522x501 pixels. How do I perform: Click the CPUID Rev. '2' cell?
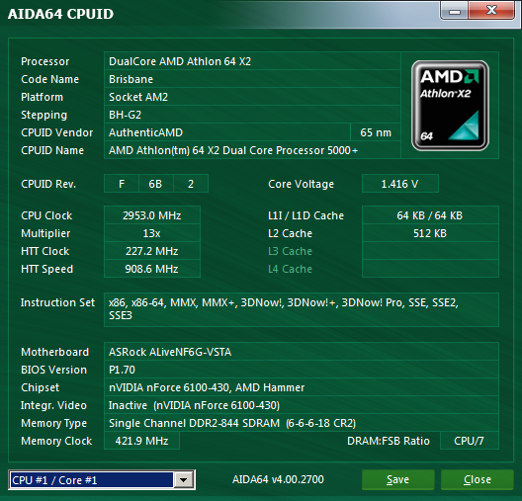click(191, 184)
